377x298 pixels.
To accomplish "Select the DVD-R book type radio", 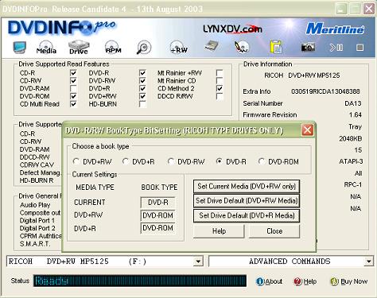I will coord(219,161).
